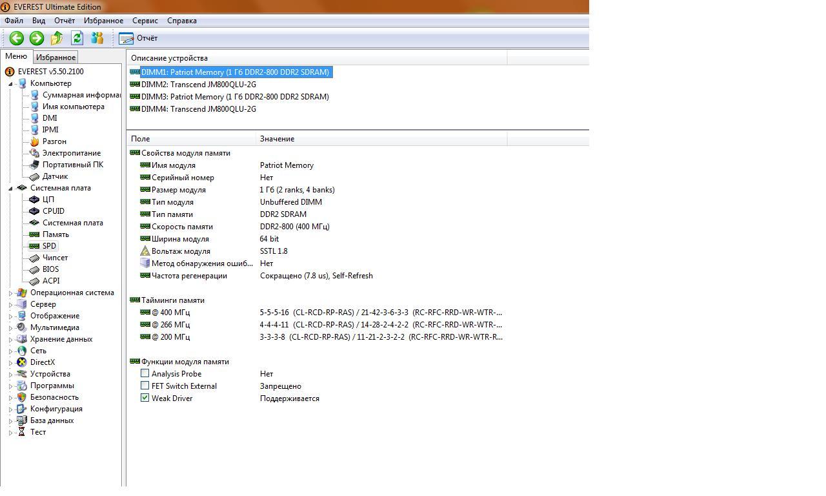
Task: Collapse the Системная плата tree node
Action: (x=10, y=189)
